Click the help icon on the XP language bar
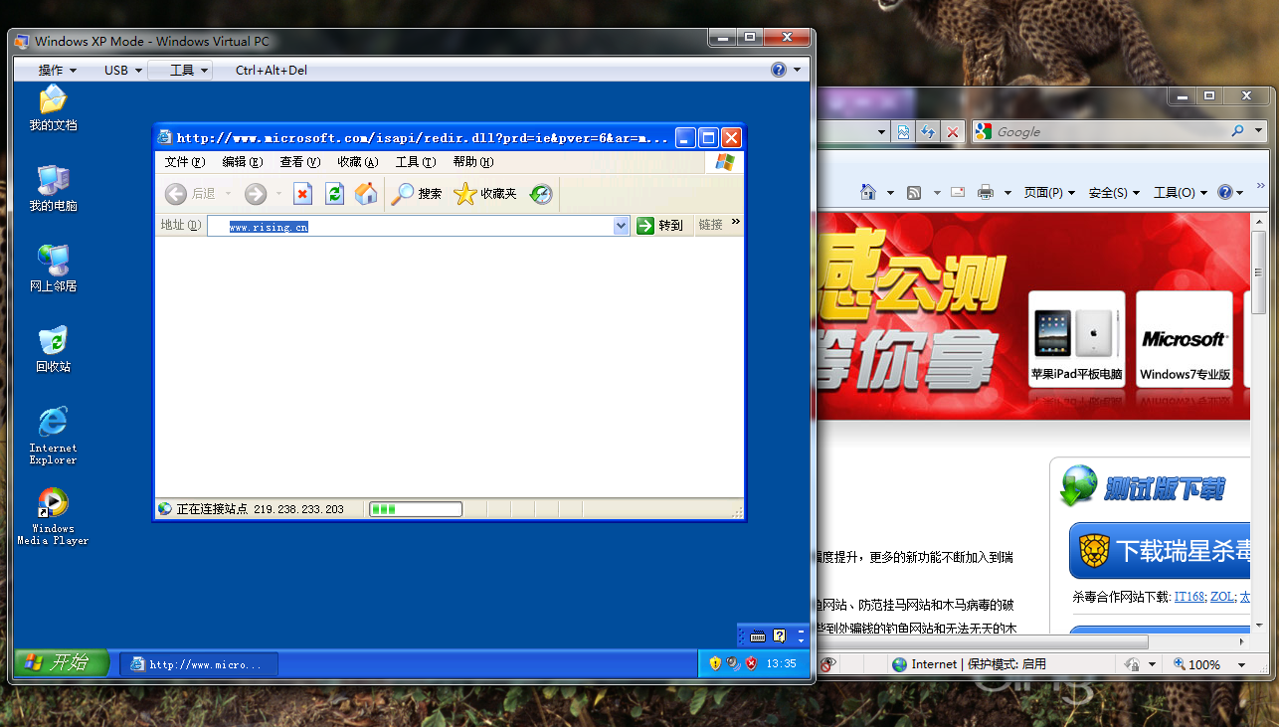Image resolution: width=1279 pixels, height=727 pixels. click(x=780, y=636)
